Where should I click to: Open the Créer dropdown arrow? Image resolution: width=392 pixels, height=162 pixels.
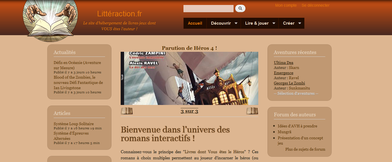point(300,23)
